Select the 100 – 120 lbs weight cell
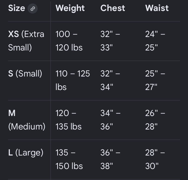 tap(69, 41)
